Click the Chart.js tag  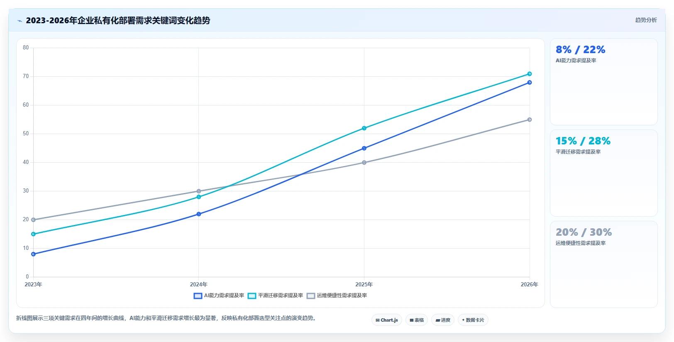coord(386,320)
